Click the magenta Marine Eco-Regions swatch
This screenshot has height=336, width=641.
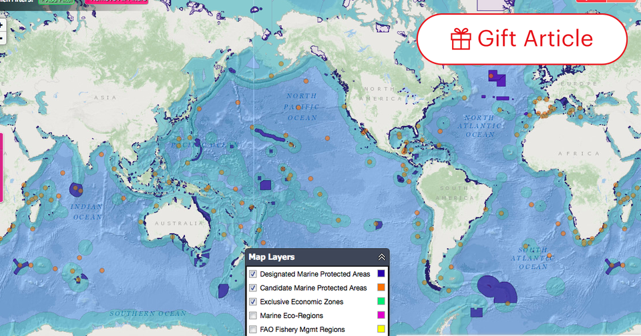point(381,315)
